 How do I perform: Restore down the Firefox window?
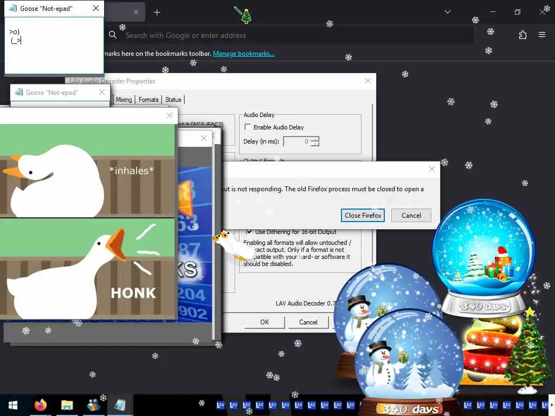point(517,12)
